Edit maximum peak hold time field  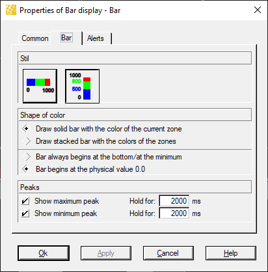tap(174, 201)
